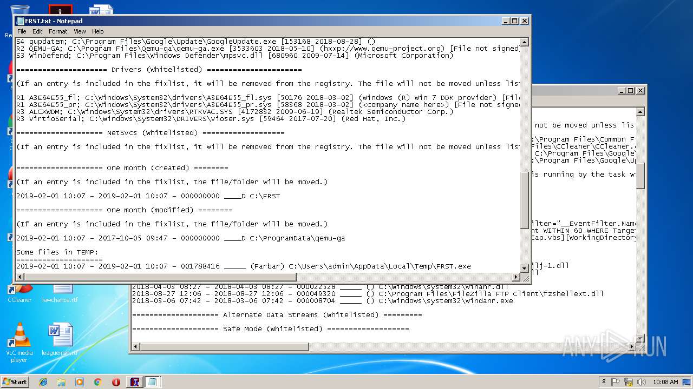
Task: Click 'Safe Mode (Whitelisted)' in the back window
Action: pos(270,328)
